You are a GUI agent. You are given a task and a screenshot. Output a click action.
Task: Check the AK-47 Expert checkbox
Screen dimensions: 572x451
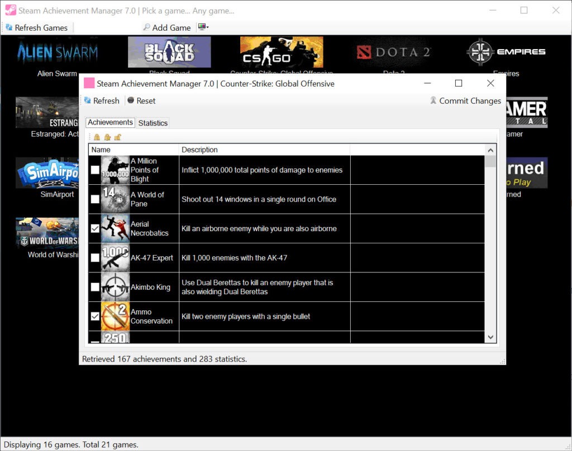tap(95, 258)
